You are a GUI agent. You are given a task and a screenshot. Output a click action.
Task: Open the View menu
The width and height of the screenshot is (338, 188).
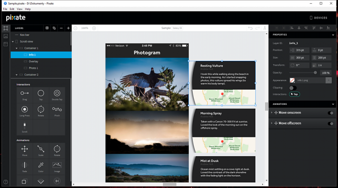(x=20, y=9)
